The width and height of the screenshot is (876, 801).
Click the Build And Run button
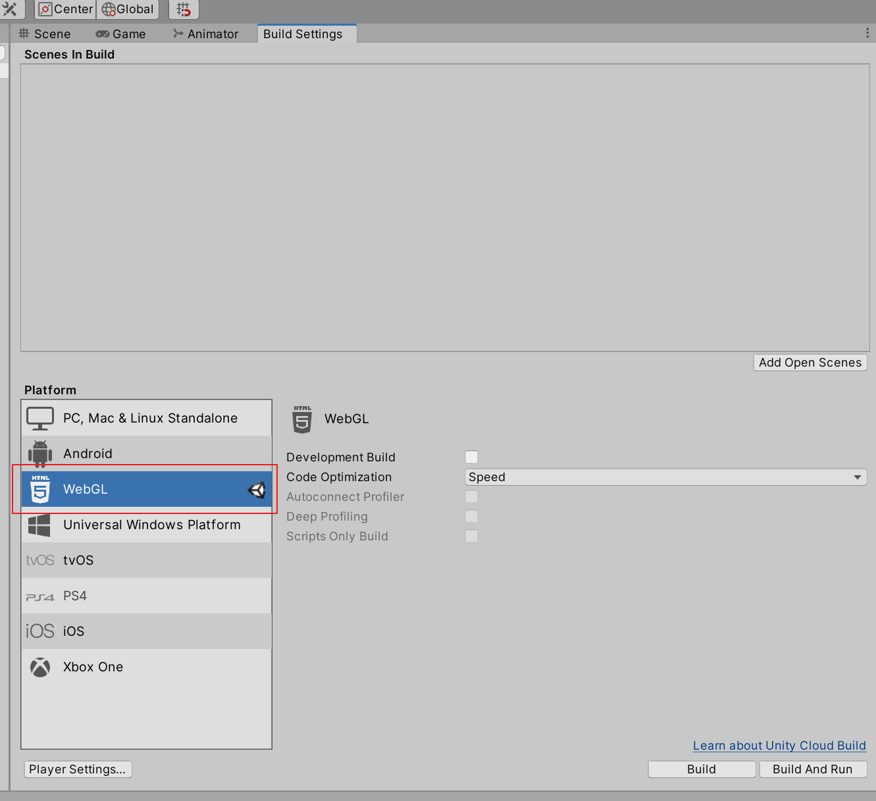click(x=813, y=769)
